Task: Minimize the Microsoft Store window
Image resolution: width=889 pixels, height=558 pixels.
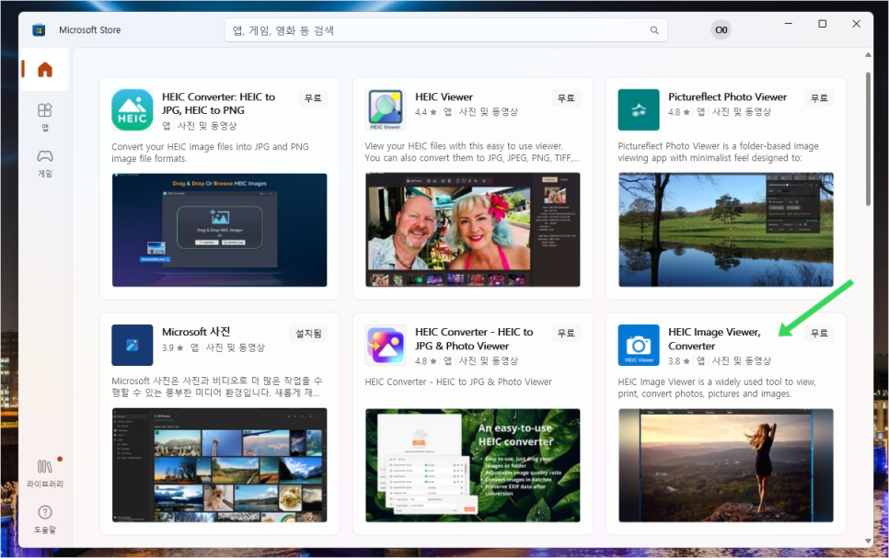Action: pos(788,24)
